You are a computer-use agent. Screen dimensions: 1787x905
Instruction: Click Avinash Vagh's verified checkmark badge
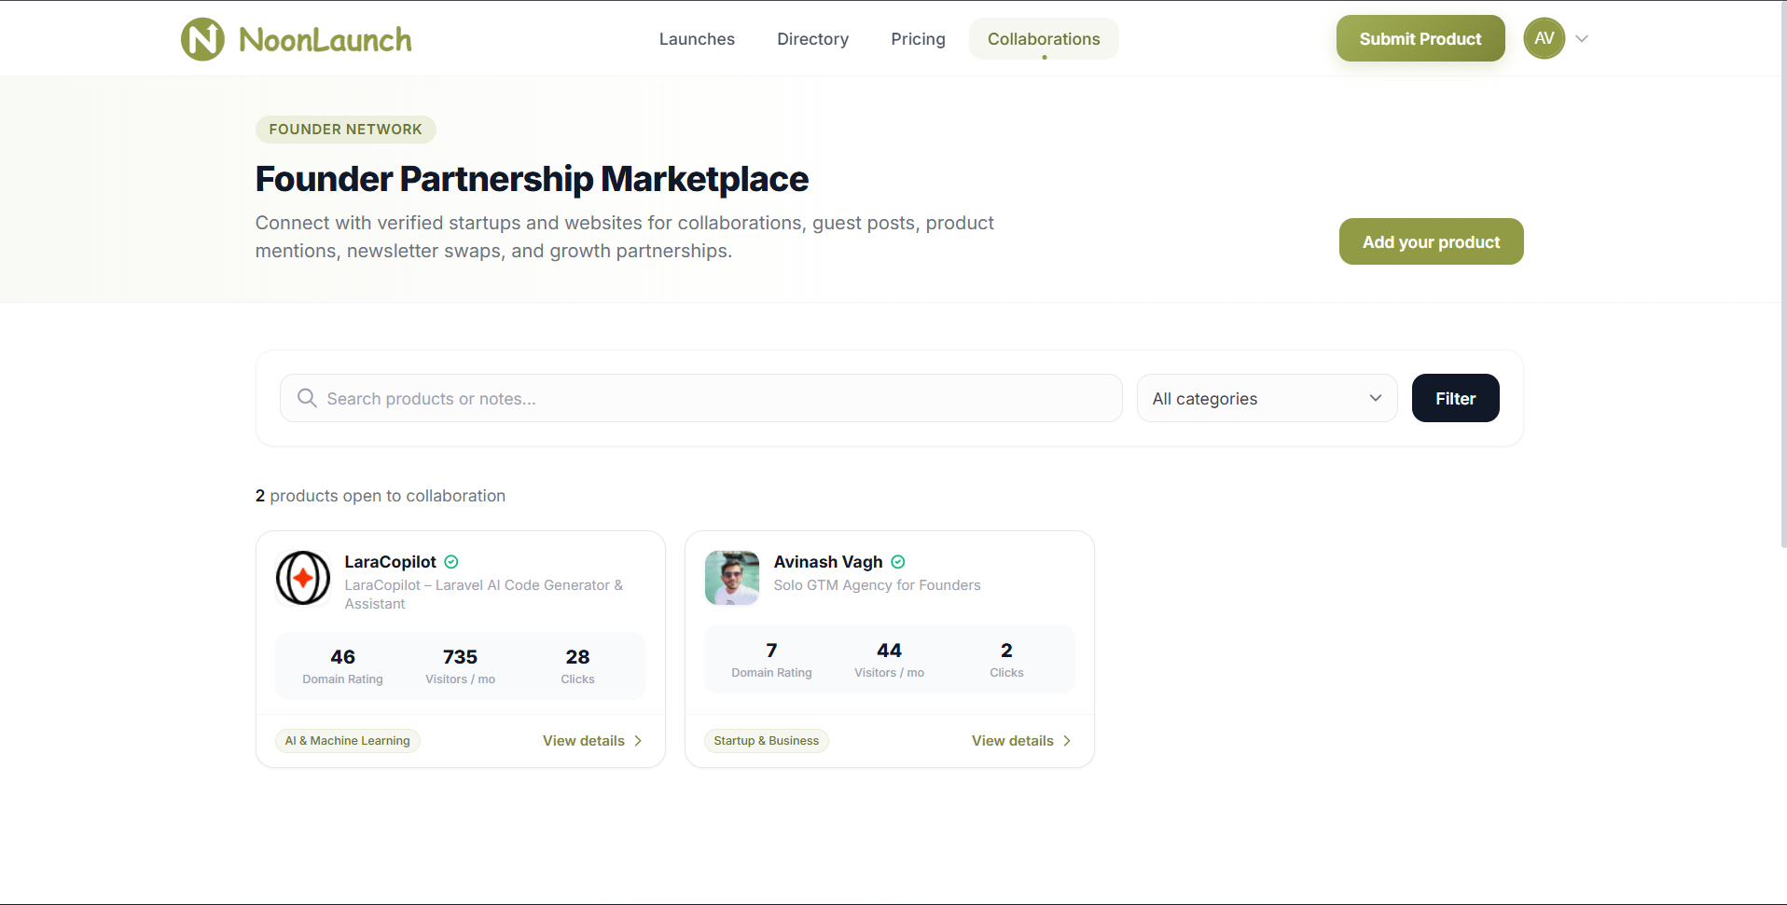(x=898, y=562)
